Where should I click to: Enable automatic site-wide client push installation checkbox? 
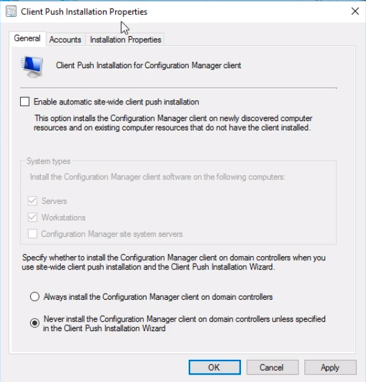25,102
